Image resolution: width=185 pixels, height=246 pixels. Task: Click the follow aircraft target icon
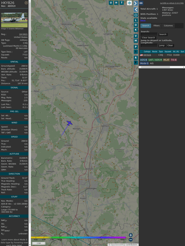pos(136,15)
